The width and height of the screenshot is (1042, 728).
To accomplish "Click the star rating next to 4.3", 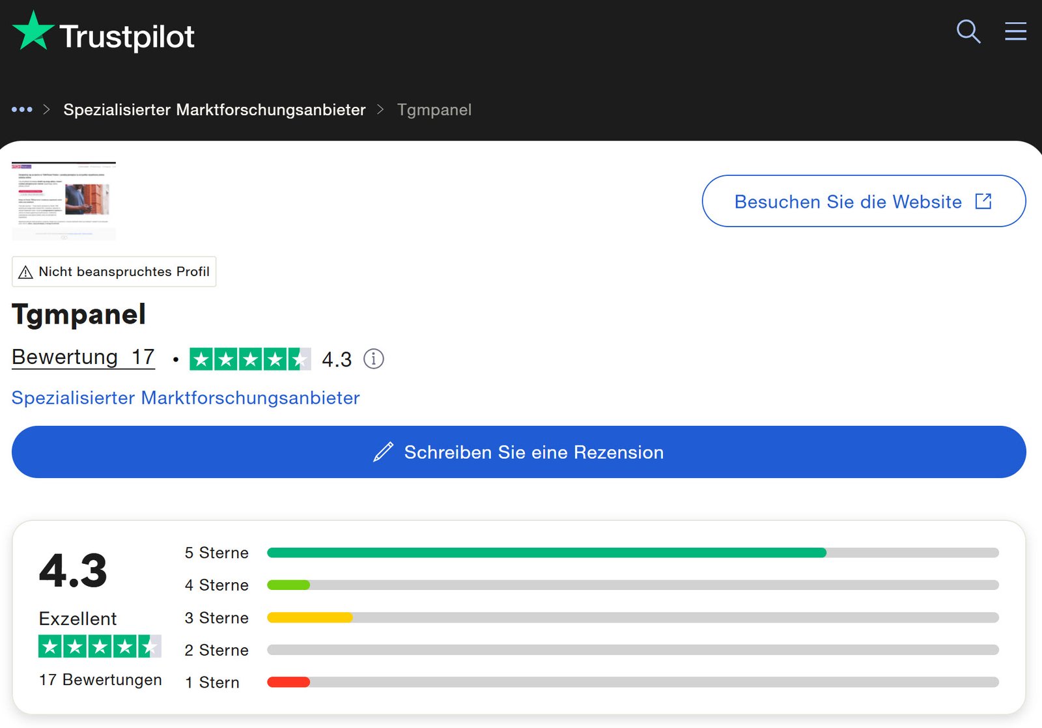I will click(x=249, y=359).
